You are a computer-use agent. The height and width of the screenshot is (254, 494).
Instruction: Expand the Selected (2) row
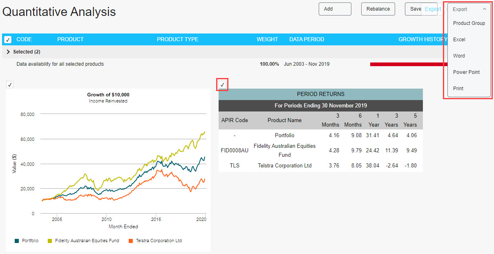(x=9, y=52)
